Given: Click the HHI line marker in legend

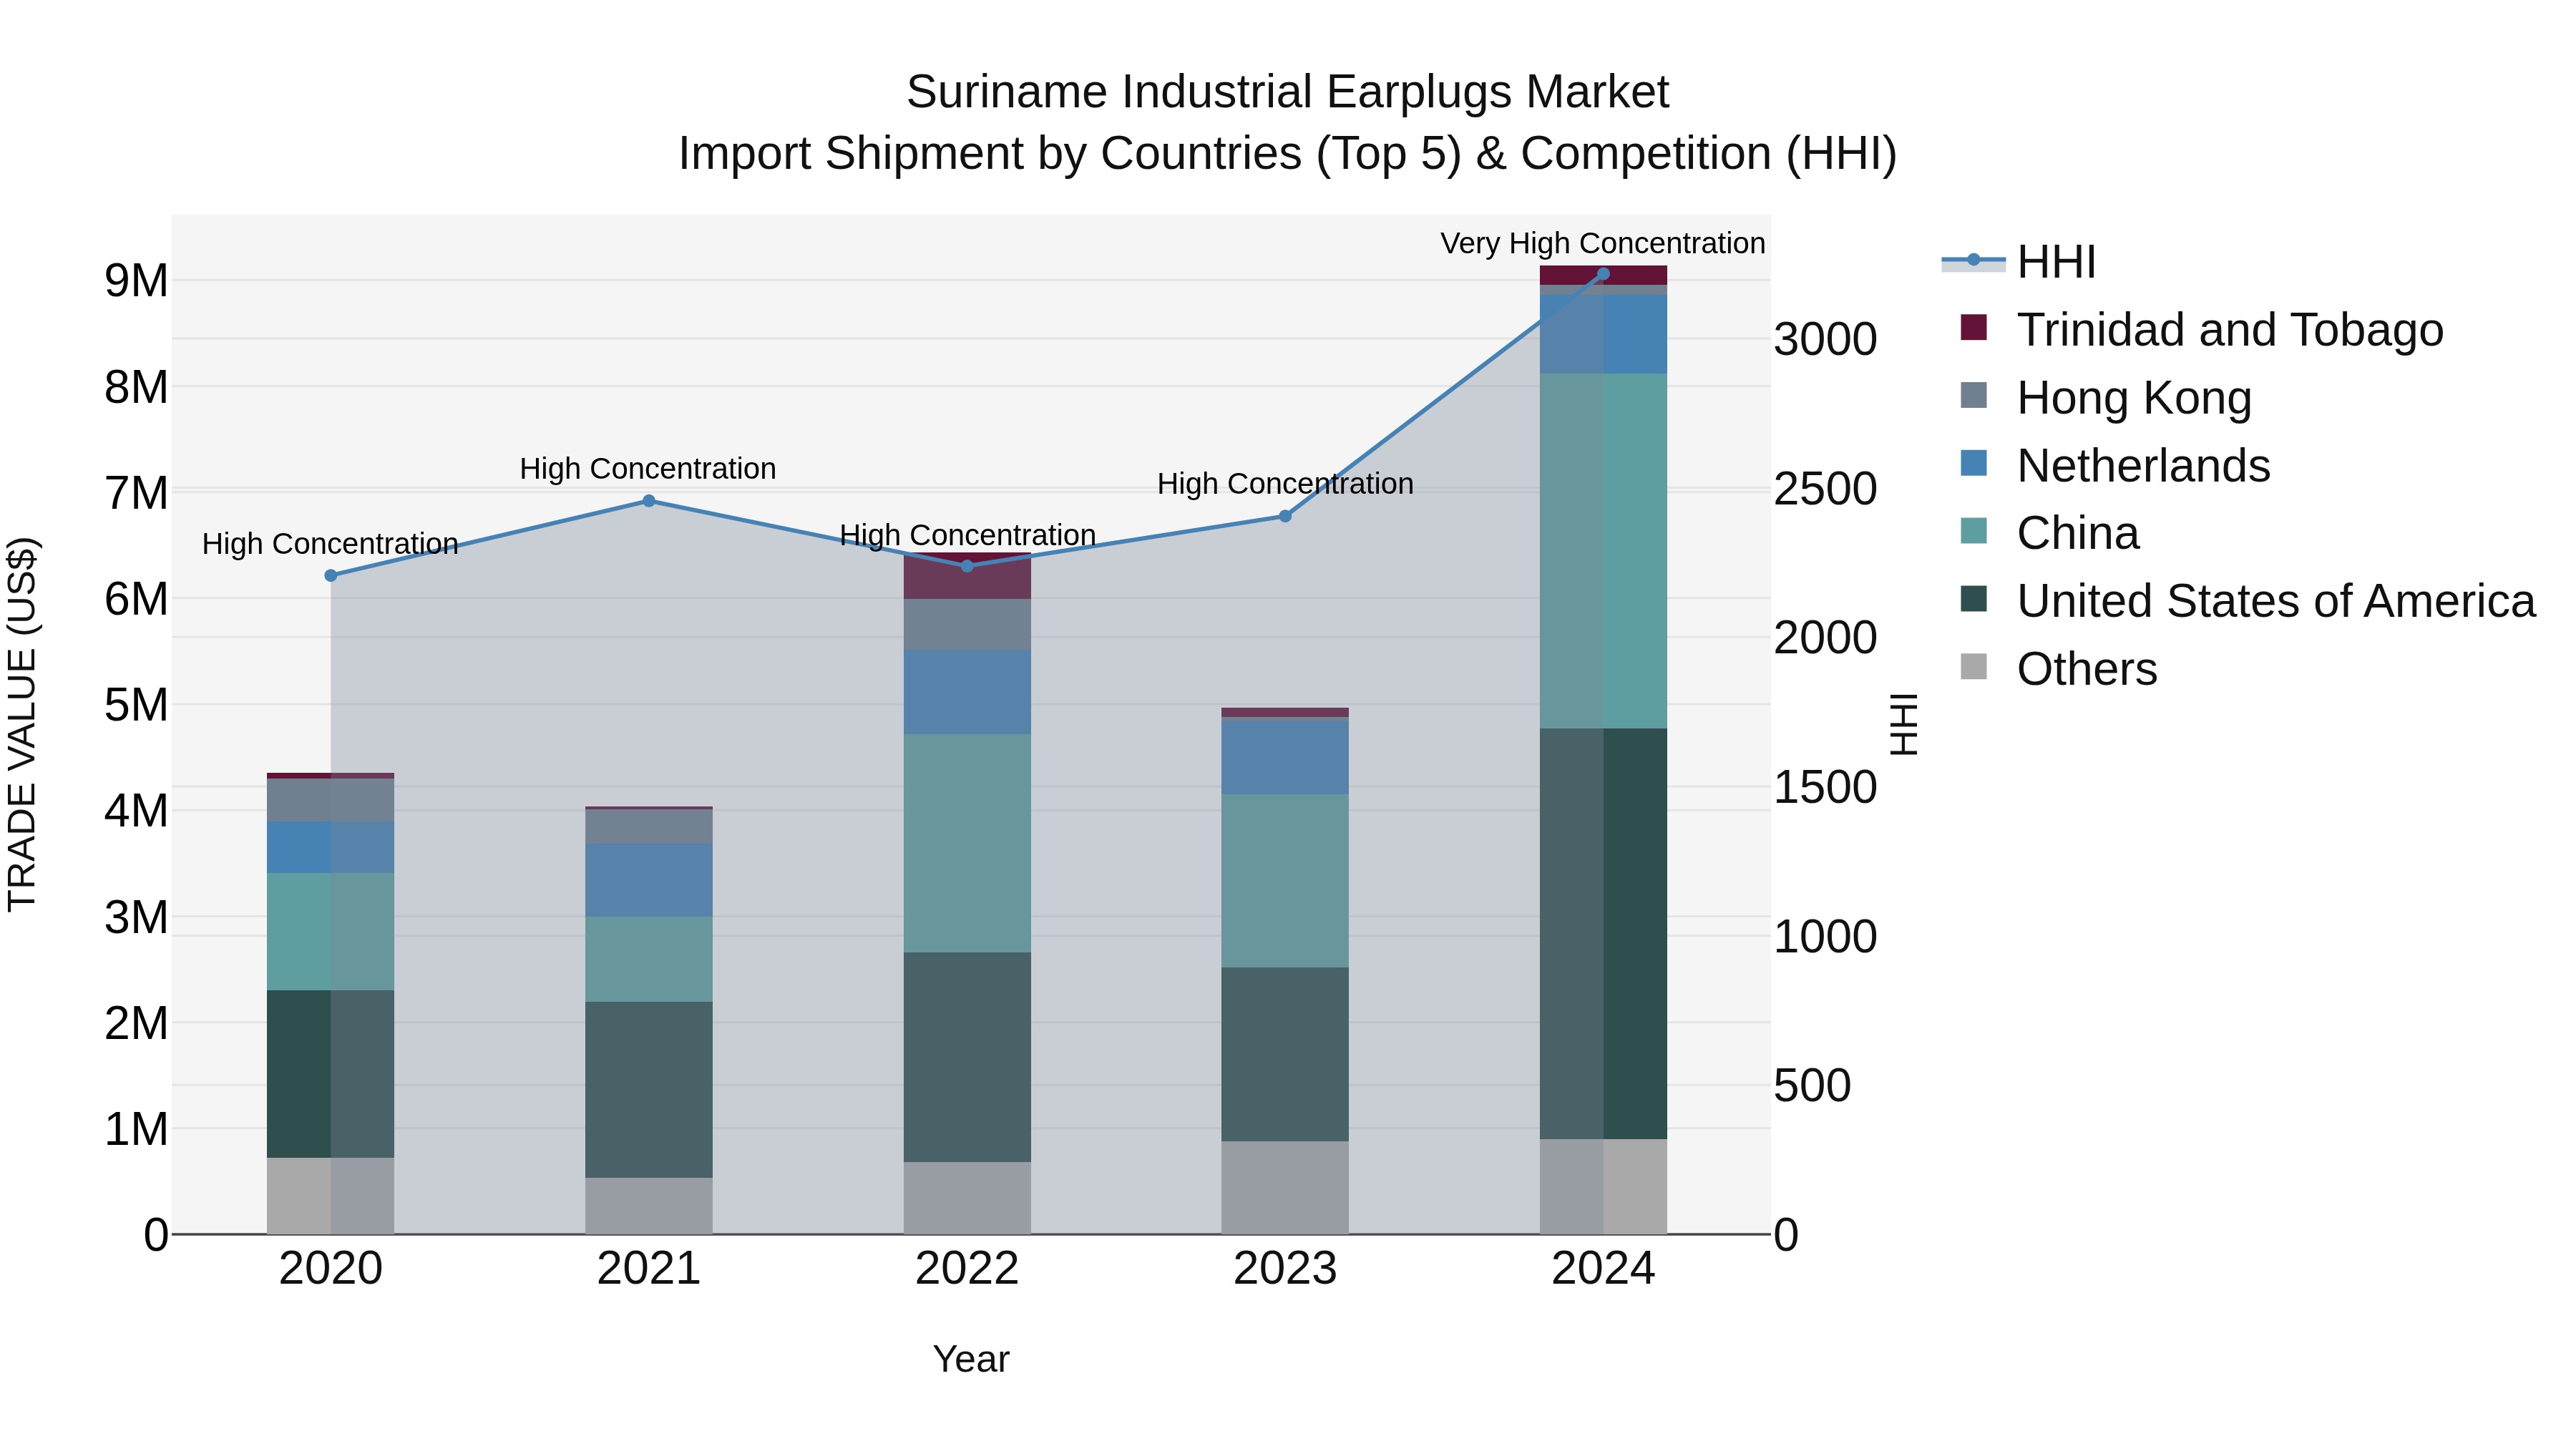Looking at the screenshot, I should (1974, 260).
